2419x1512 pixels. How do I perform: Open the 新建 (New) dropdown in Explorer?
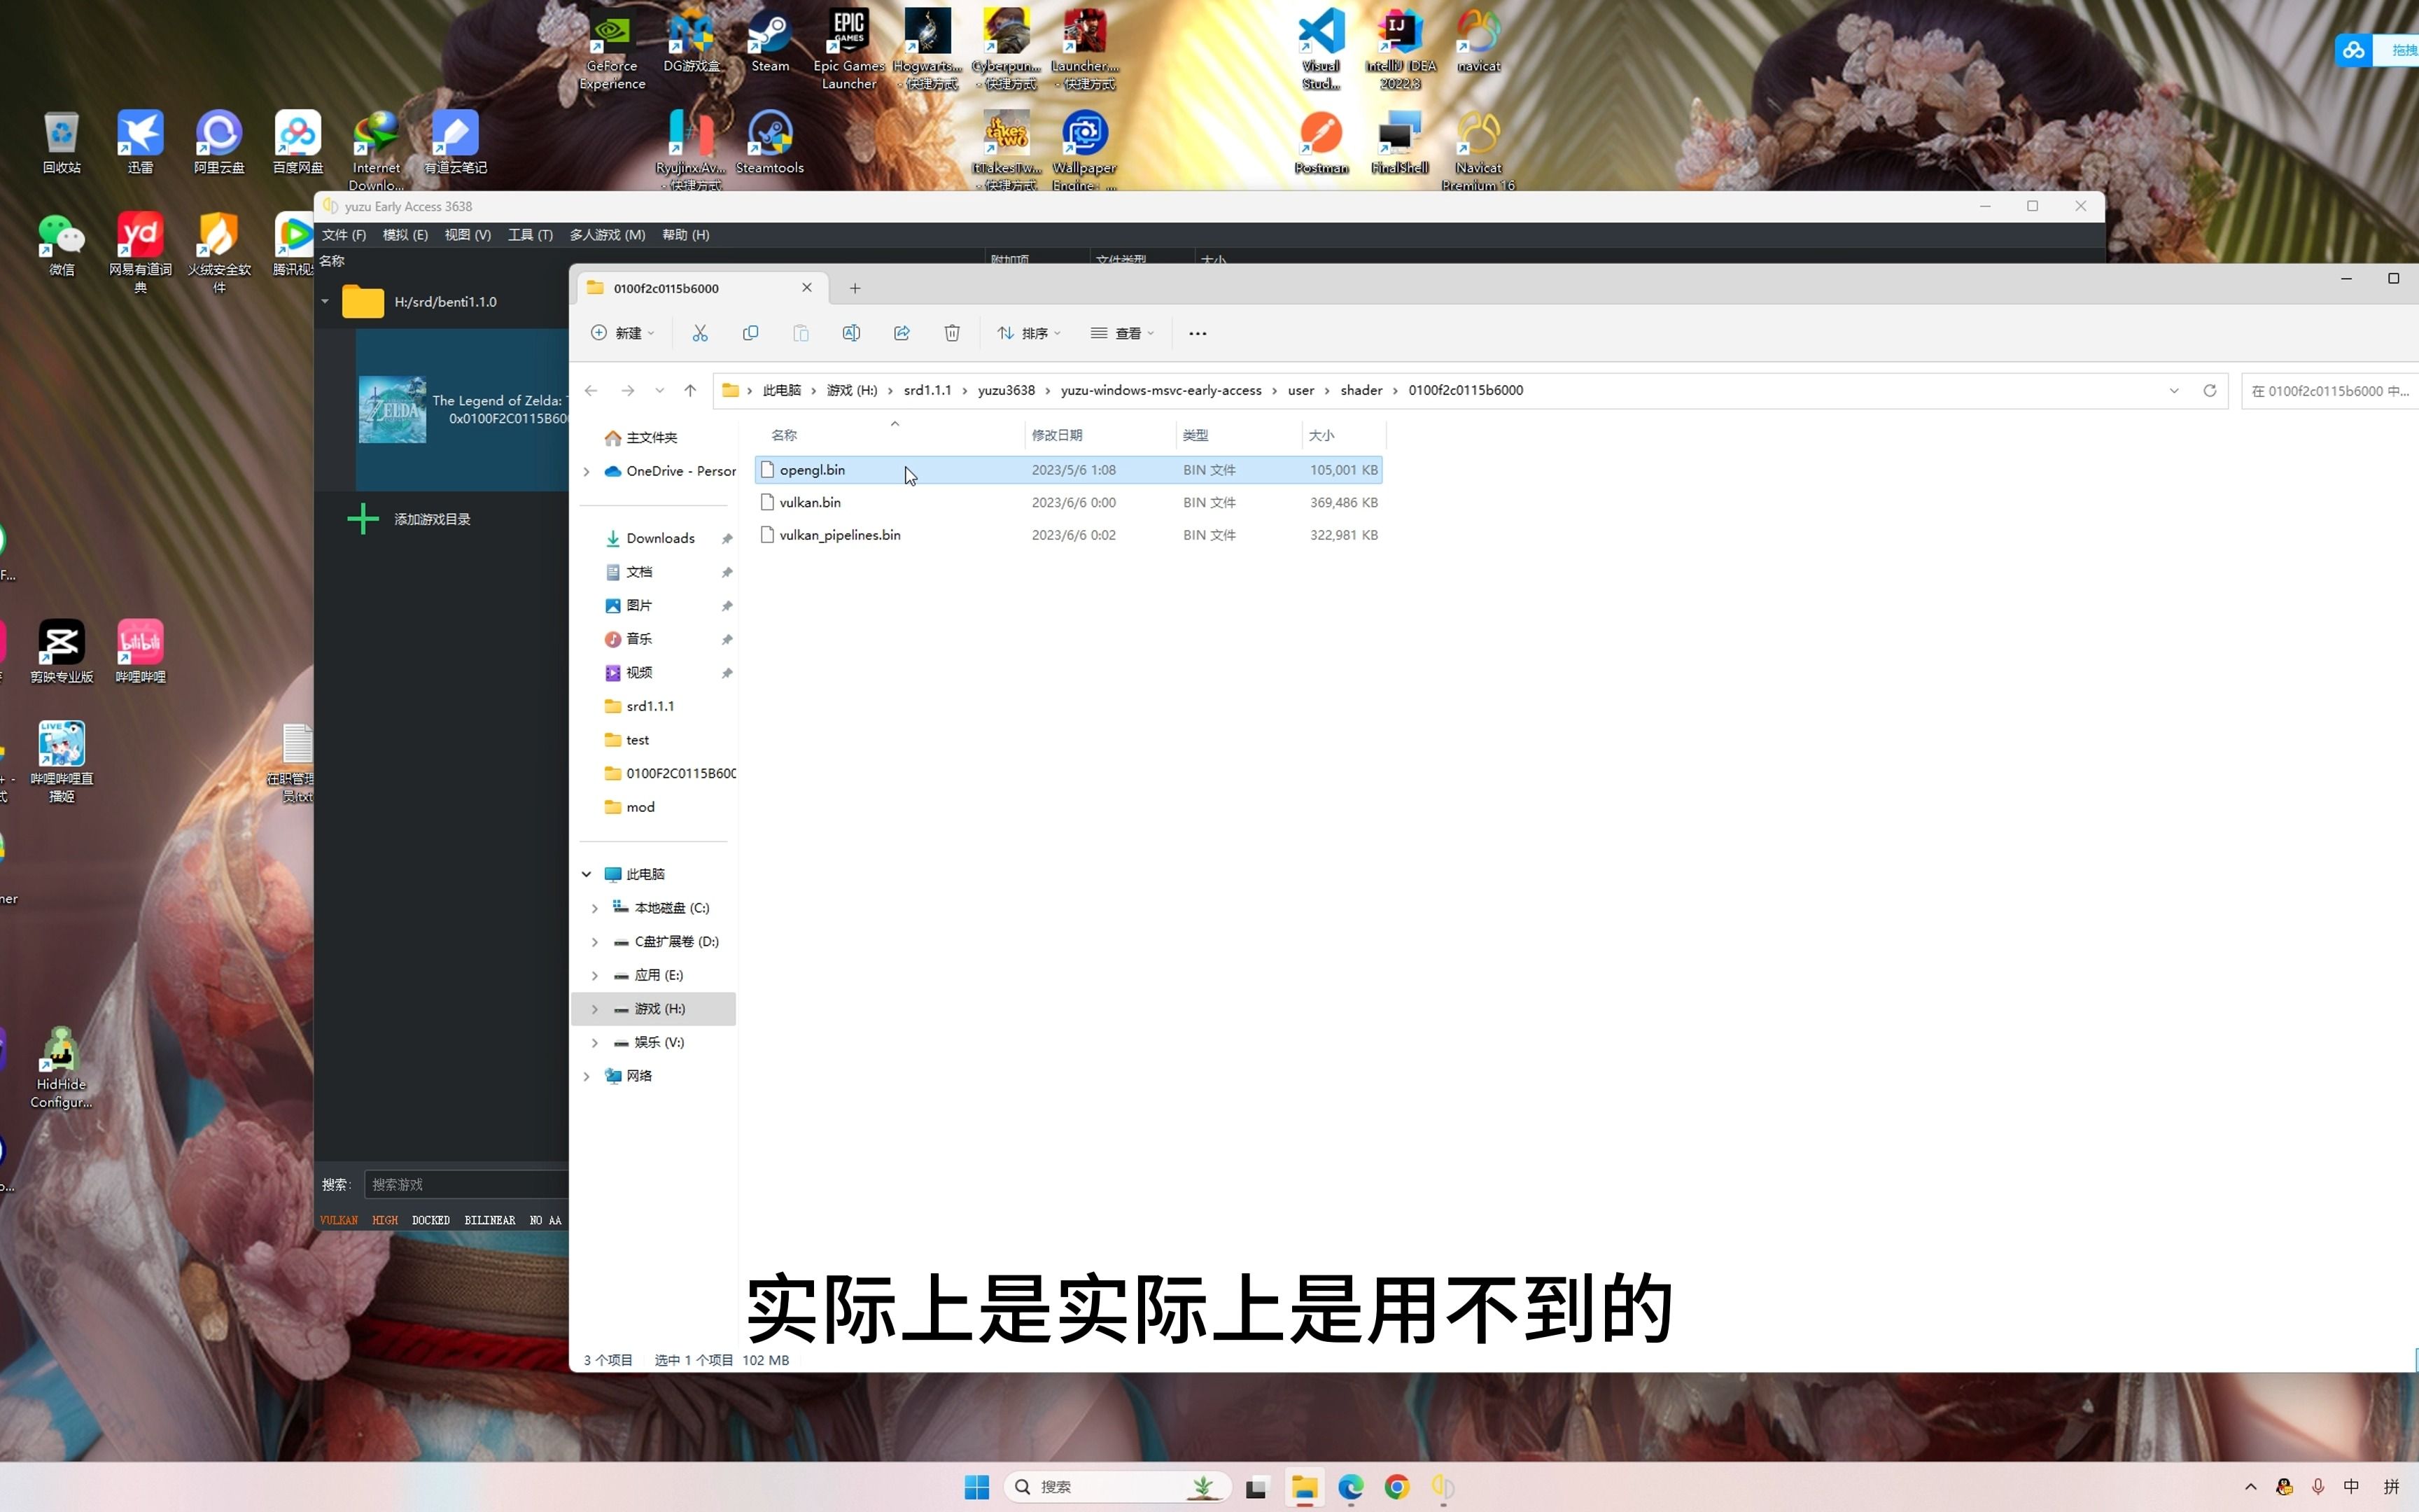click(623, 333)
